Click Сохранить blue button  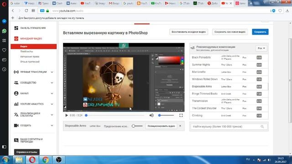tap(260, 32)
